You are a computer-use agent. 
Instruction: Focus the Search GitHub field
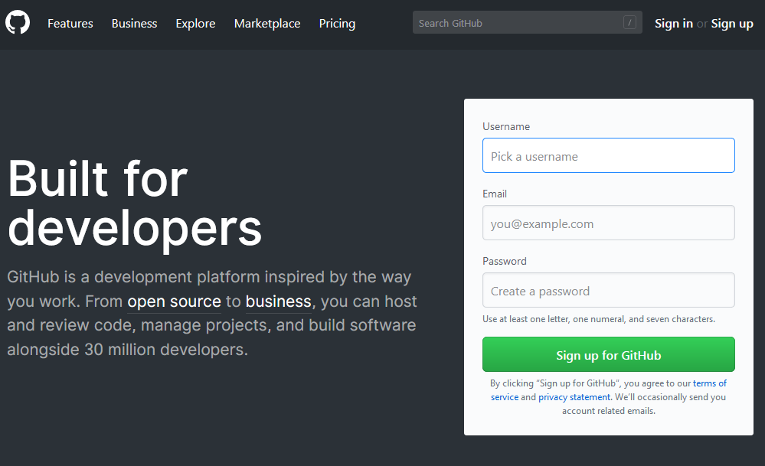pyautogui.click(x=527, y=22)
